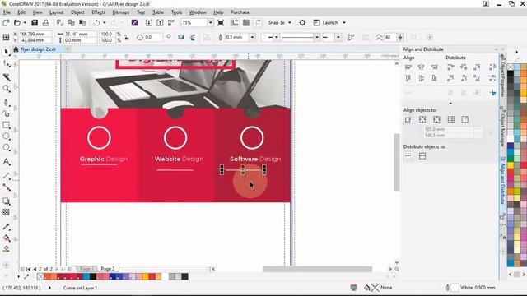
Task: Toggle Show guidelines icon
Action: [x=258, y=23]
